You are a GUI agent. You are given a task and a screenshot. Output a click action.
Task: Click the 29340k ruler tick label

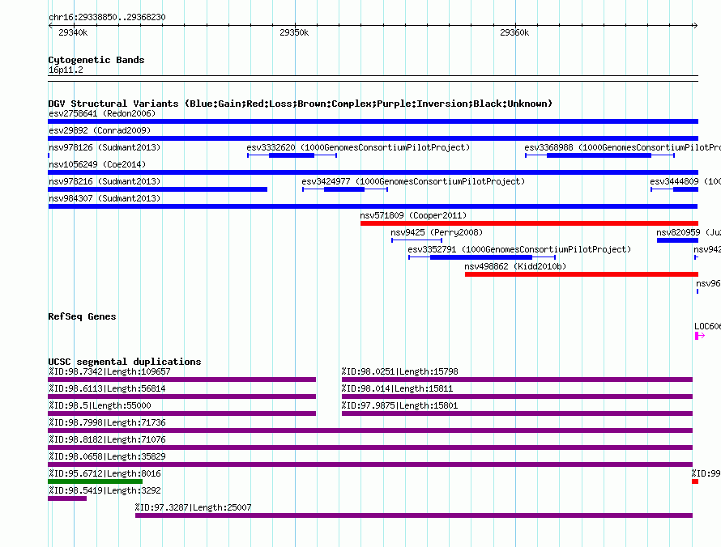73,32
